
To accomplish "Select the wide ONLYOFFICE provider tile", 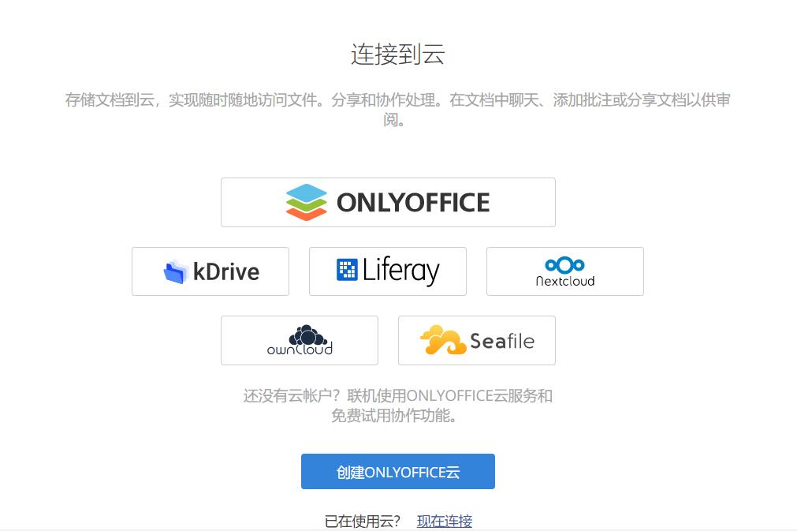I will pos(388,203).
